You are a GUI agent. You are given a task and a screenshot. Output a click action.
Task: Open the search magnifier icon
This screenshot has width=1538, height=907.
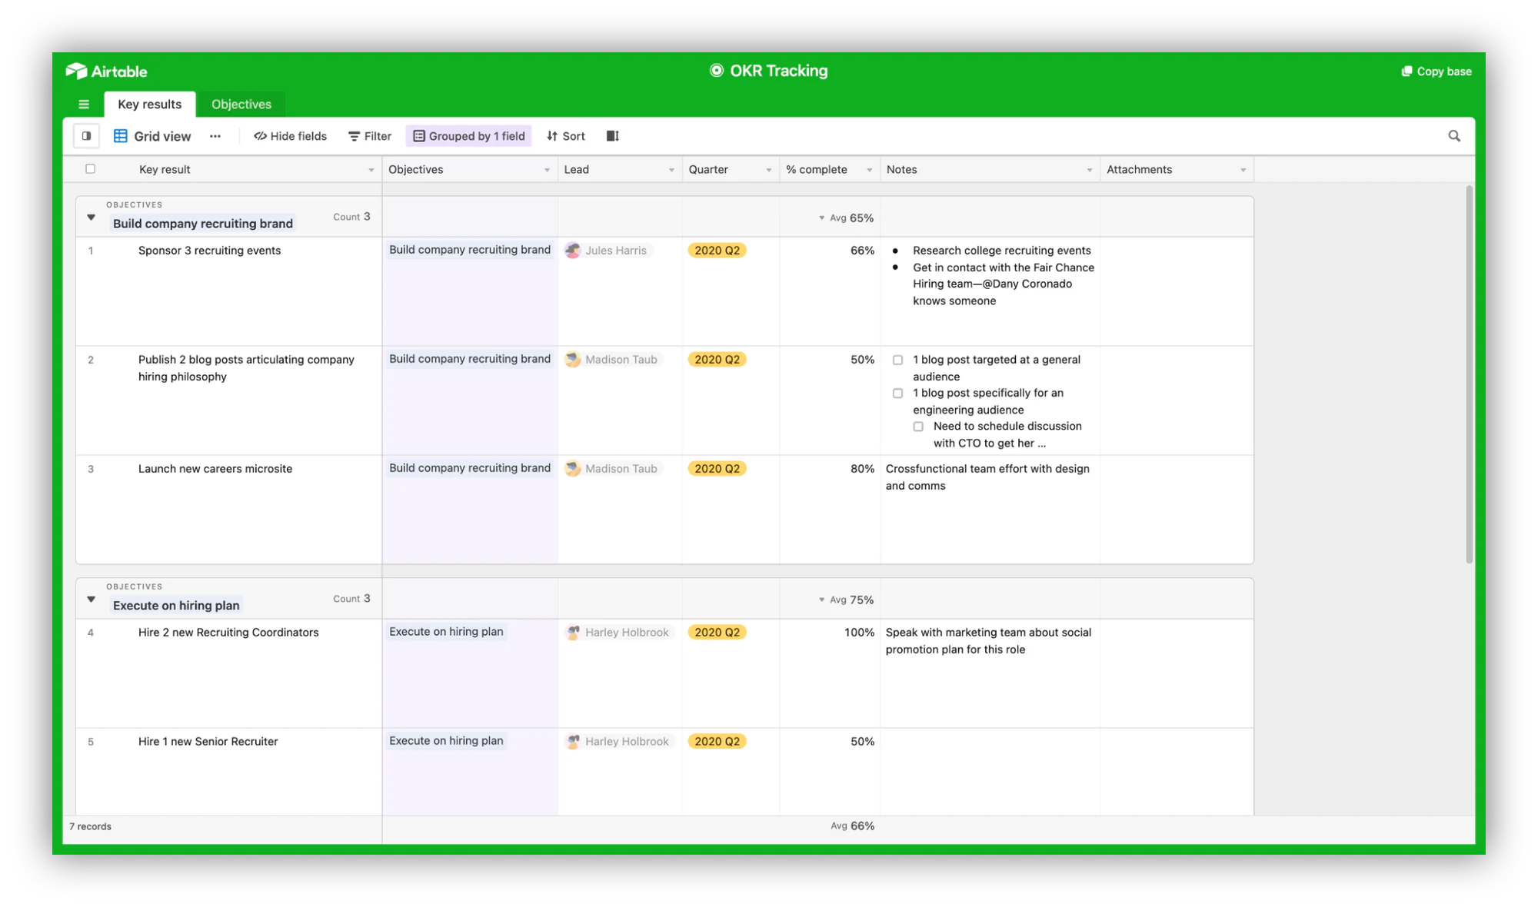coord(1454,136)
